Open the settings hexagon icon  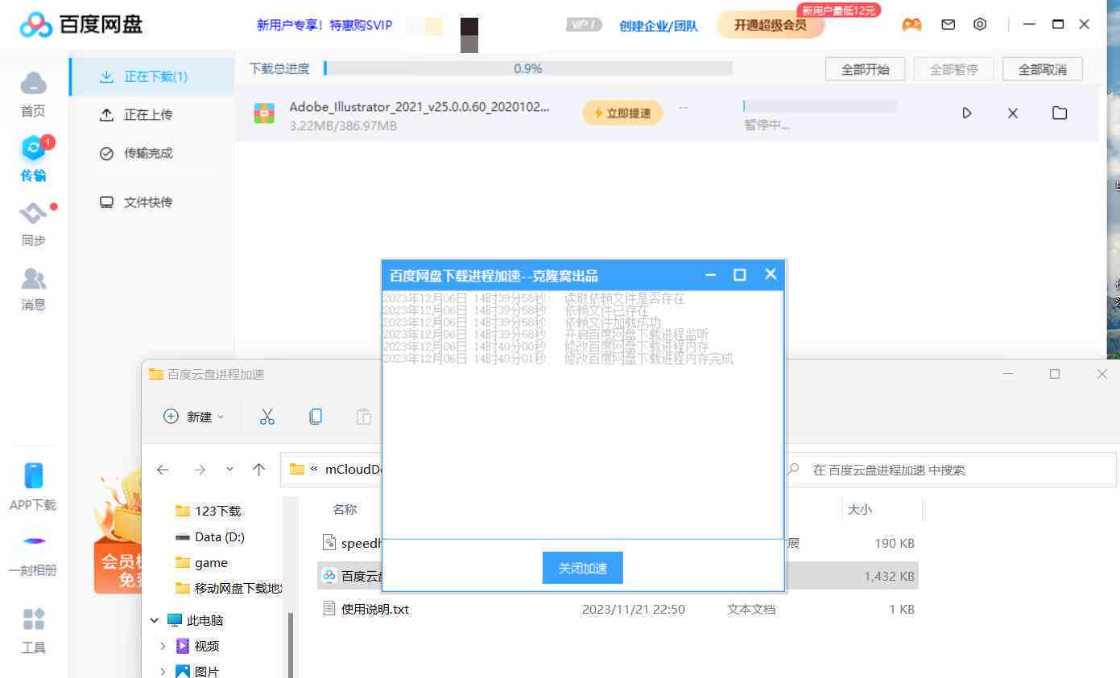click(980, 25)
